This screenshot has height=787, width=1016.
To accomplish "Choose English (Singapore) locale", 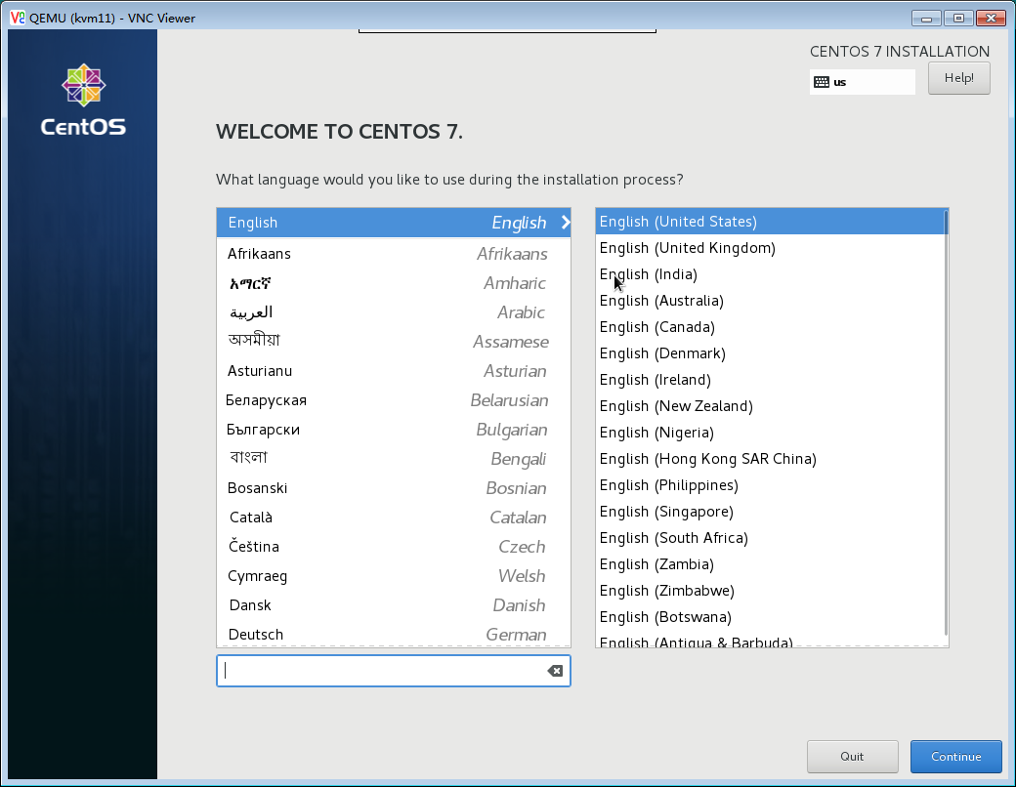I will click(x=770, y=512).
